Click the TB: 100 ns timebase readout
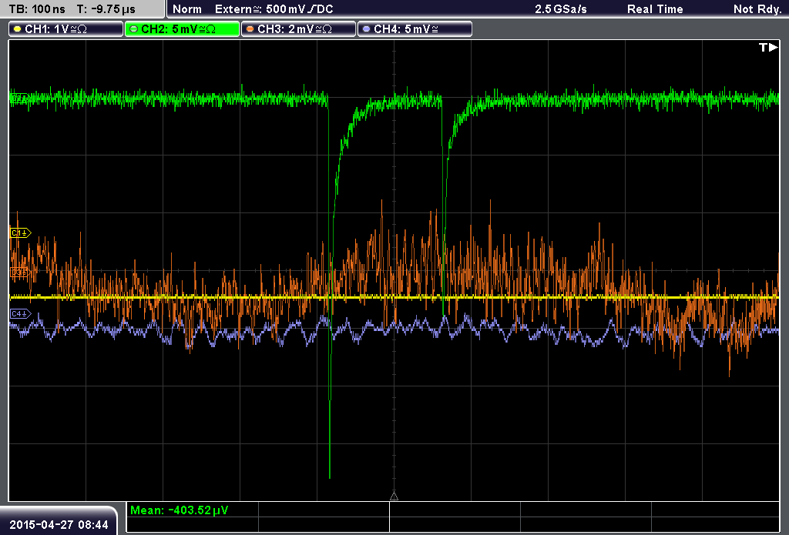The width and height of the screenshot is (789, 535). (37, 9)
